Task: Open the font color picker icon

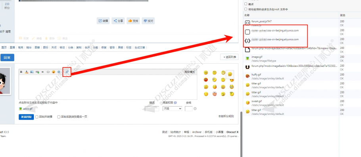Action: (27, 72)
